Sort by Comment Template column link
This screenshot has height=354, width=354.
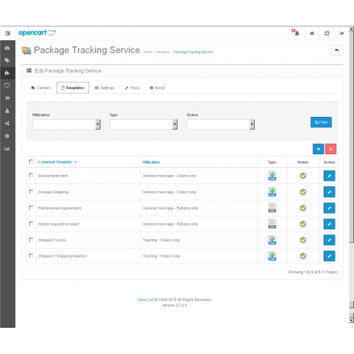(55, 162)
